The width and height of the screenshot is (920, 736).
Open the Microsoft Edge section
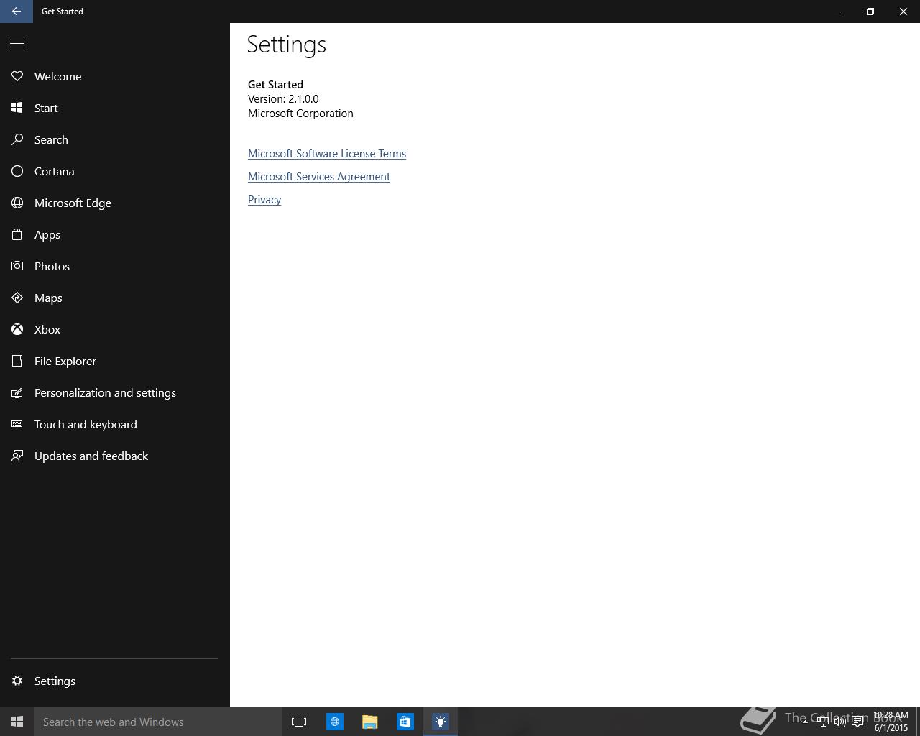pyautogui.click(x=115, y=203)
